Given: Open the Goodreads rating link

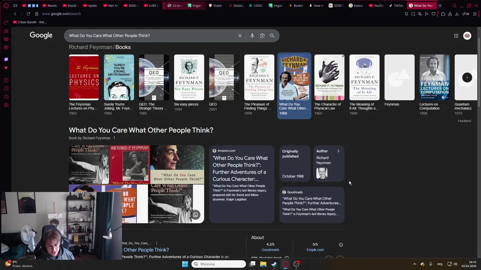Looking at the screenshot, I should 270,250.
